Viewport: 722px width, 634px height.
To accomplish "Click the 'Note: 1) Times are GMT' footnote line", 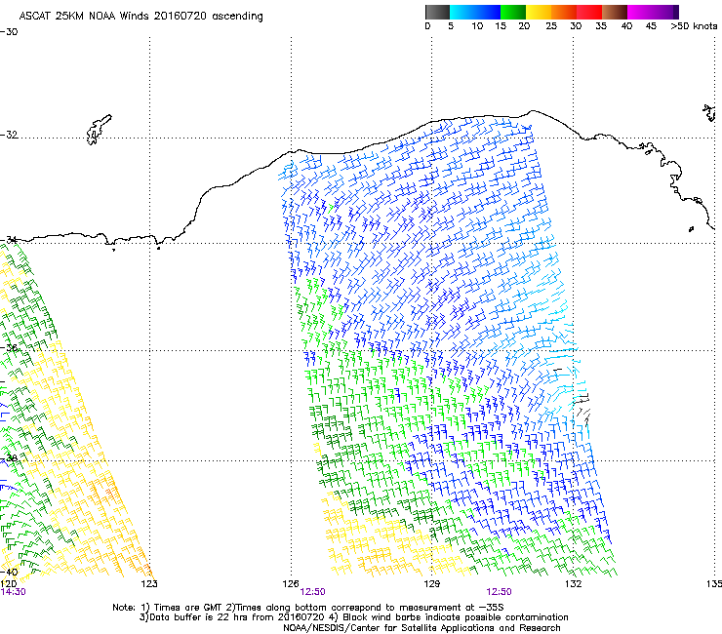I will pyautogui.click(x=308, y=608).
